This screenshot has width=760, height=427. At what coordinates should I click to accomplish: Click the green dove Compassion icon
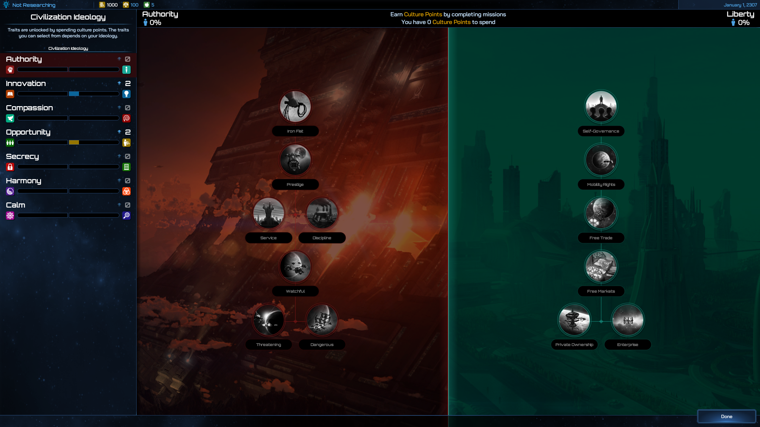click(10, 118)
